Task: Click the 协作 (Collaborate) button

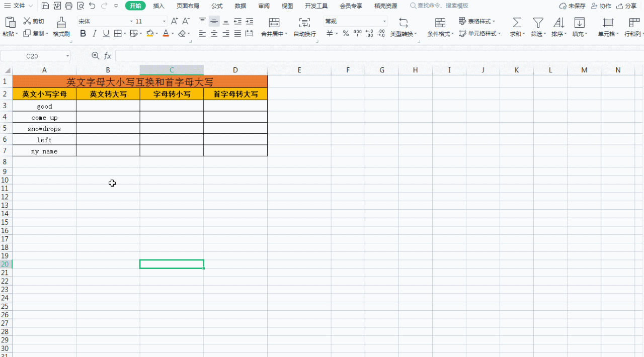Action: (602, 6)
